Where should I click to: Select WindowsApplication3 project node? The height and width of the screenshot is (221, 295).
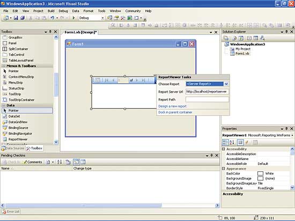[247, 44]
